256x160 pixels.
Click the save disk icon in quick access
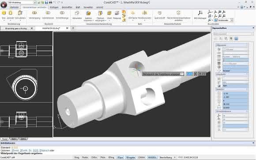(46, 3)
